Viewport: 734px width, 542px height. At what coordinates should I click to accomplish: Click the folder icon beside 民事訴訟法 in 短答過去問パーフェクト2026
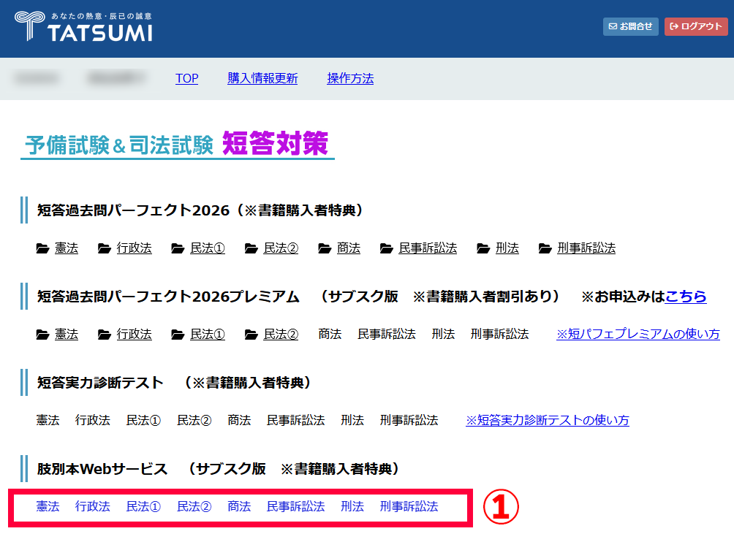(x=387, y=248)
